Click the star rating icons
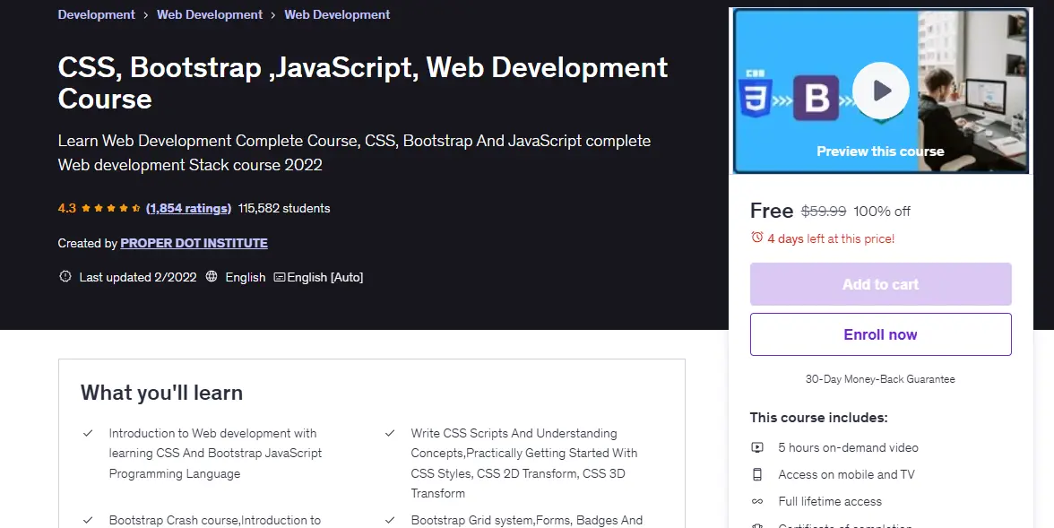The image size is (1054, 528). 111,209
